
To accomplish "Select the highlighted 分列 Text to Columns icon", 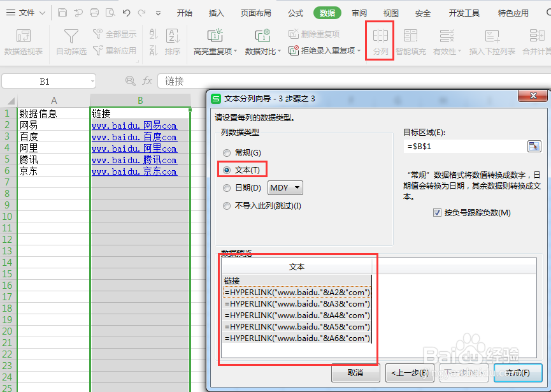I will pos(379,38).
